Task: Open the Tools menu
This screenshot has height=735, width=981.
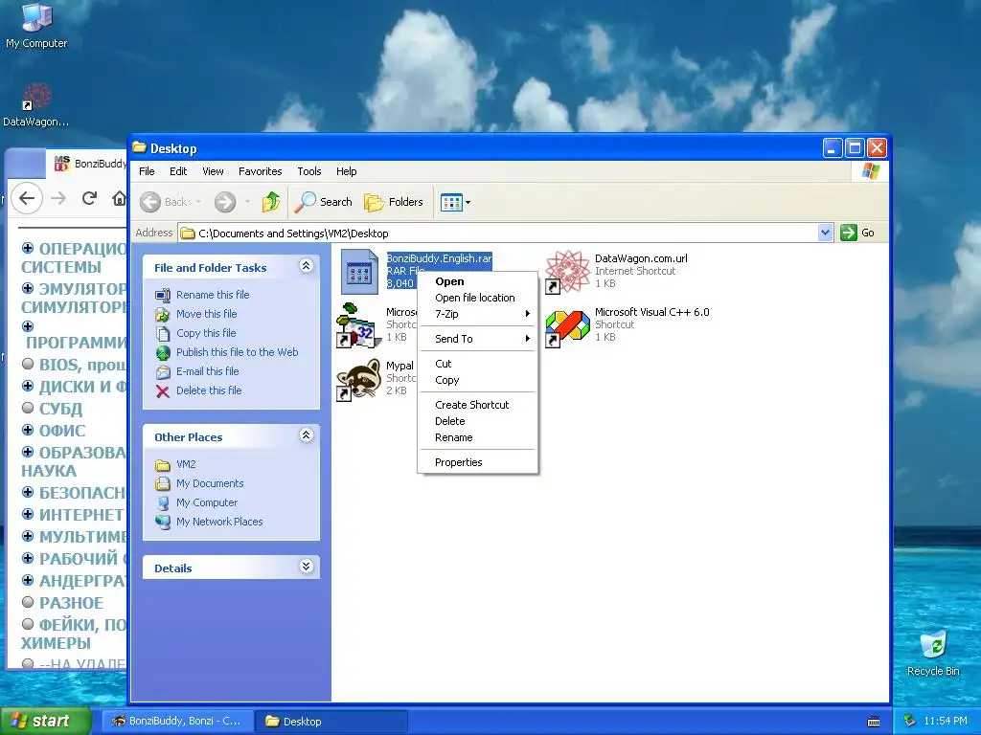Action: [x=309, y=171]
